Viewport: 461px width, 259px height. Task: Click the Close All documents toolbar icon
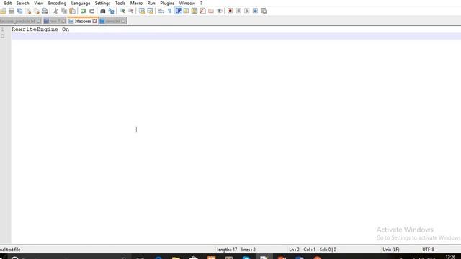click(37, 11)
